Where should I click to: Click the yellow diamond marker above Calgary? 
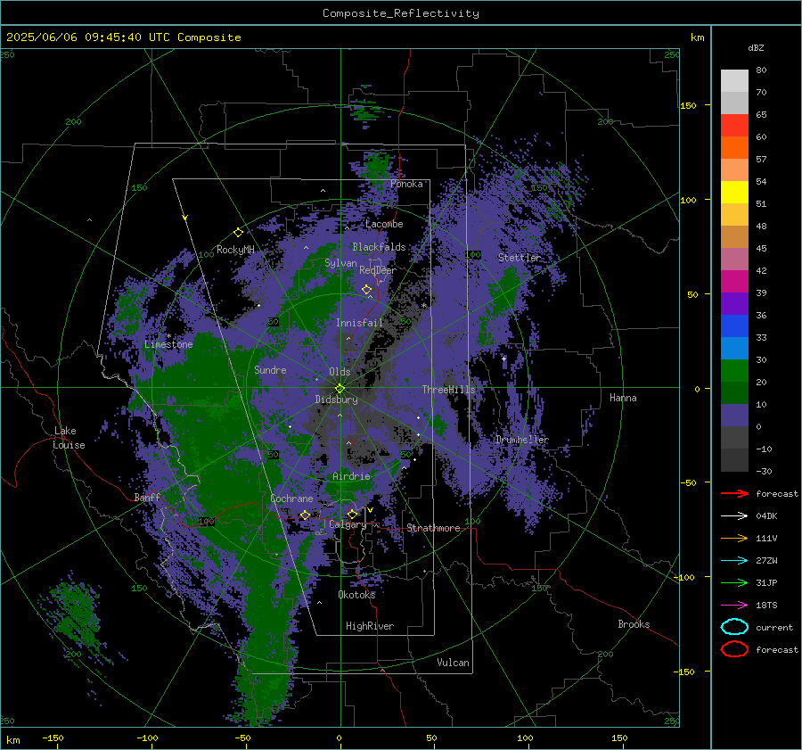pyautogui.click(x=352, y=514)
